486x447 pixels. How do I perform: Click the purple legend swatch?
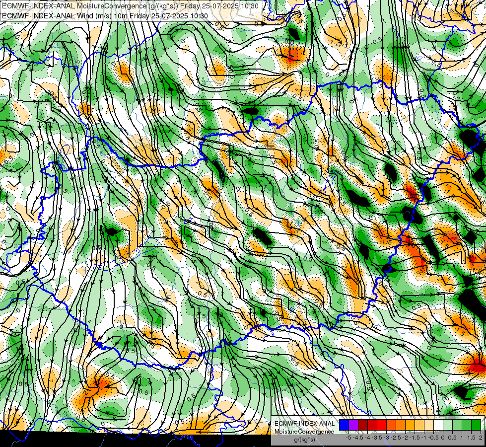[x=353, y=425]
